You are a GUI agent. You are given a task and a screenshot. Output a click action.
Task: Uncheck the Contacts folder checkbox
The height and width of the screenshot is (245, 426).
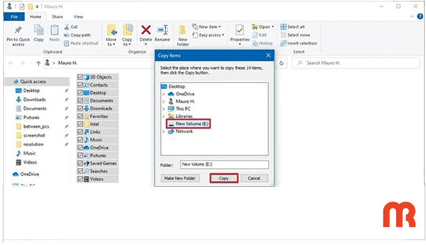[x=80, y=85]
